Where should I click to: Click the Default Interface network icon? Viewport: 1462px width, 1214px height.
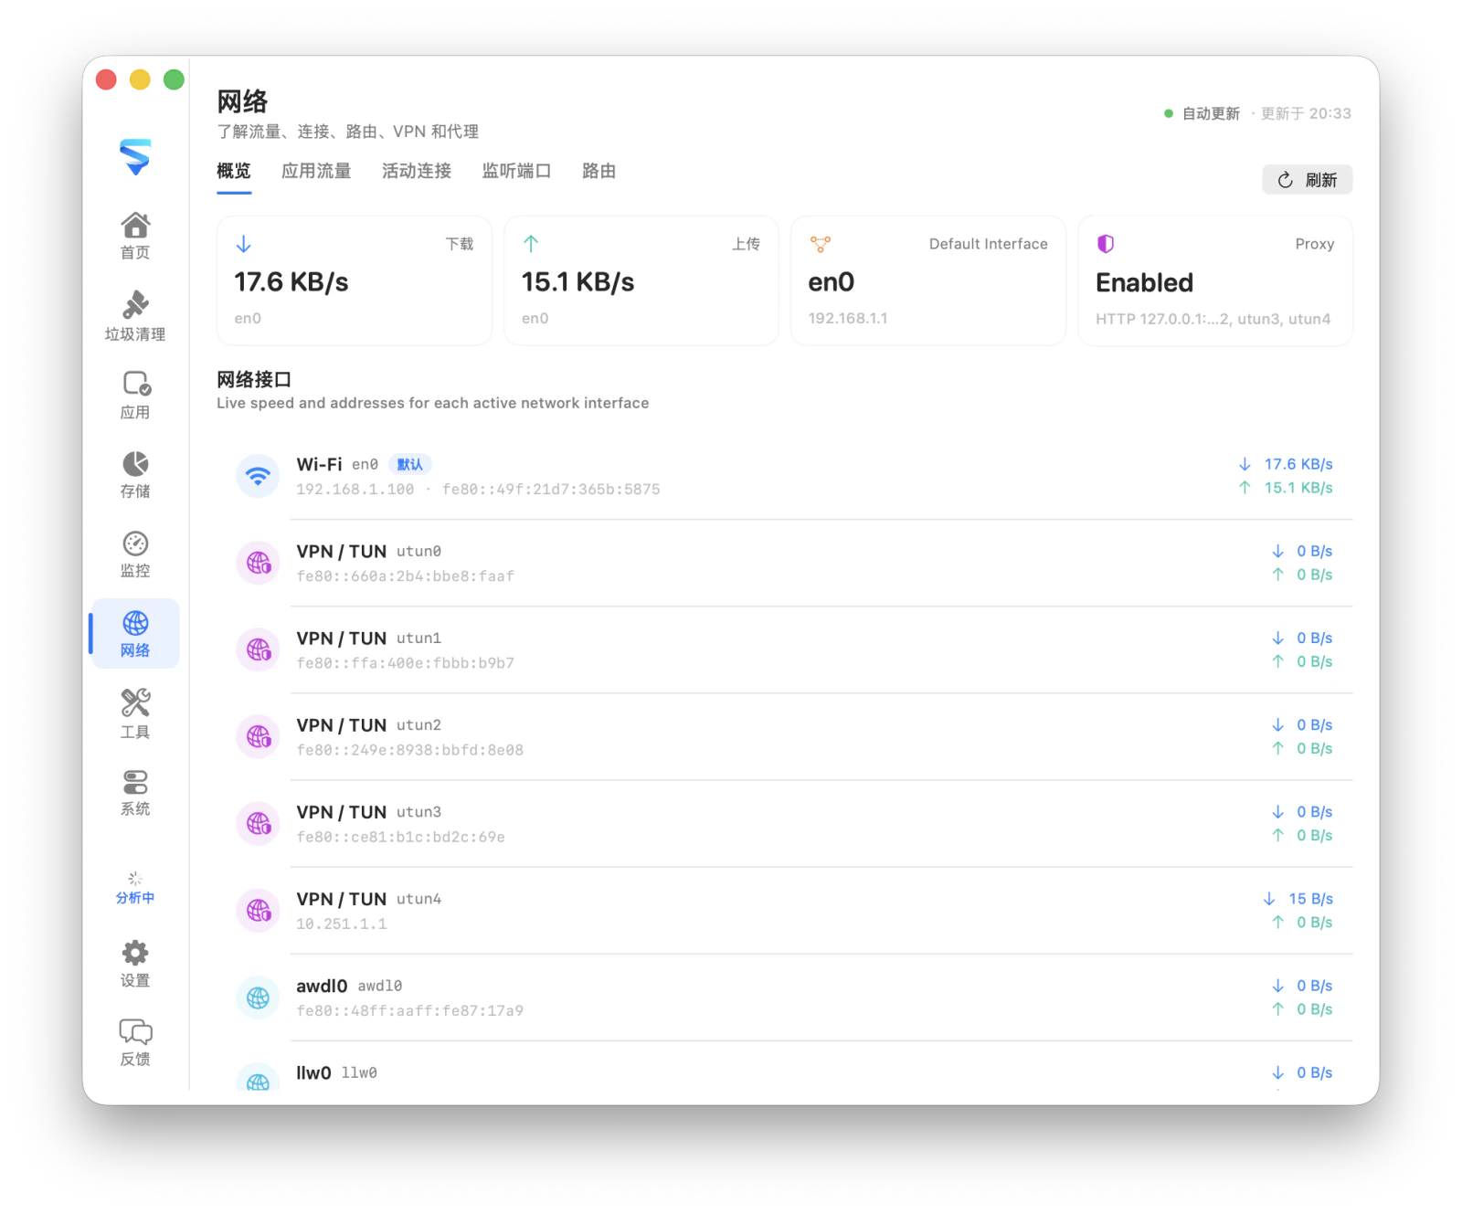pyautogui.click(x=821, y=244)
